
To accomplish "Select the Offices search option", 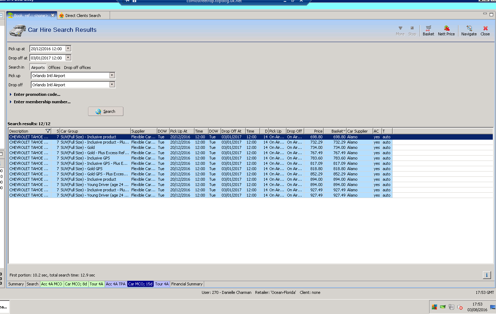I will [x=54, y=68].
